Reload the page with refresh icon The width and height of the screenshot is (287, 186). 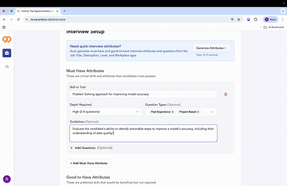(x=18, y=19)
